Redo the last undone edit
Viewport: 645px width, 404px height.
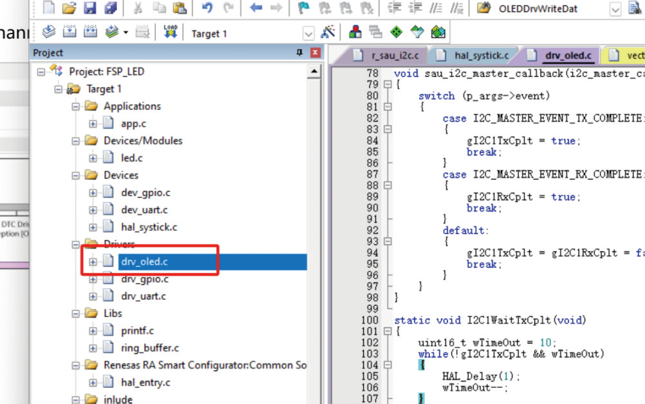pos(229,7)
